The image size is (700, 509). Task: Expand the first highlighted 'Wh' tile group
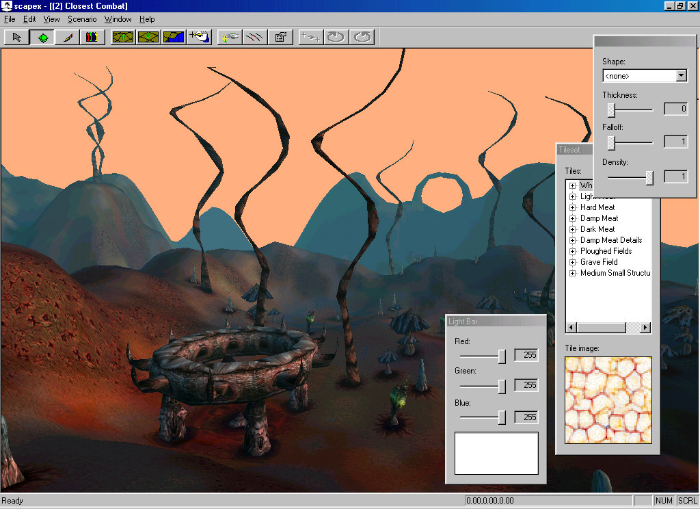tap(572, 185)
